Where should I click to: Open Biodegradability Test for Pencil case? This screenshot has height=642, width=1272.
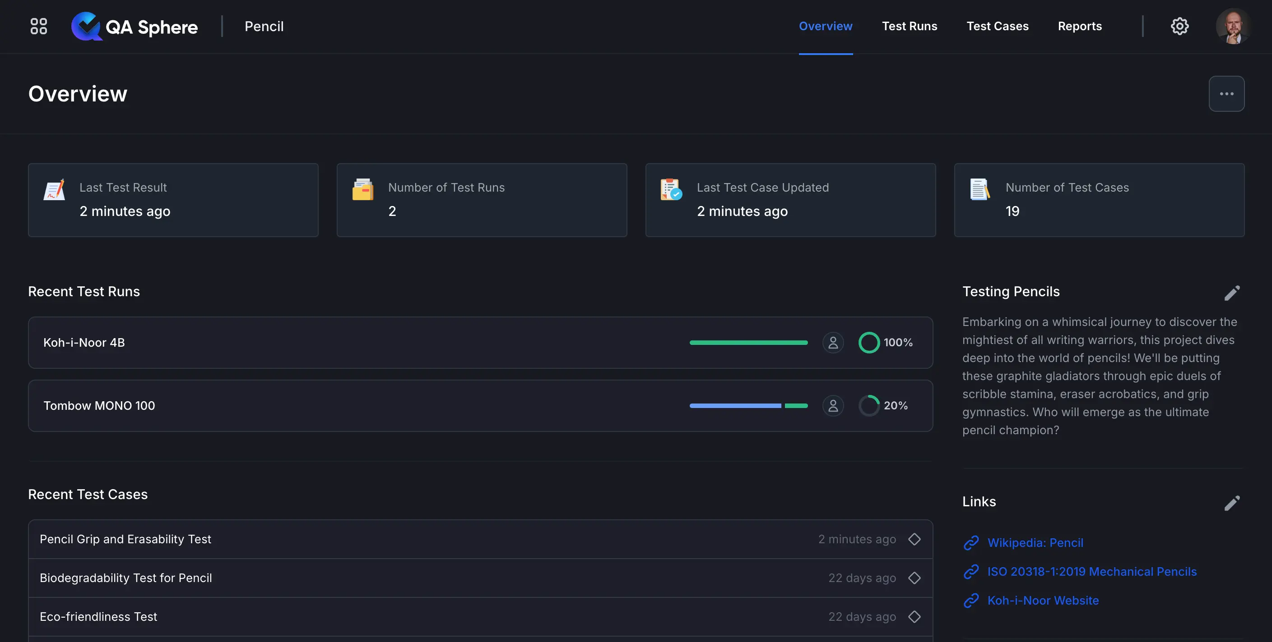[x=125, y=578]
